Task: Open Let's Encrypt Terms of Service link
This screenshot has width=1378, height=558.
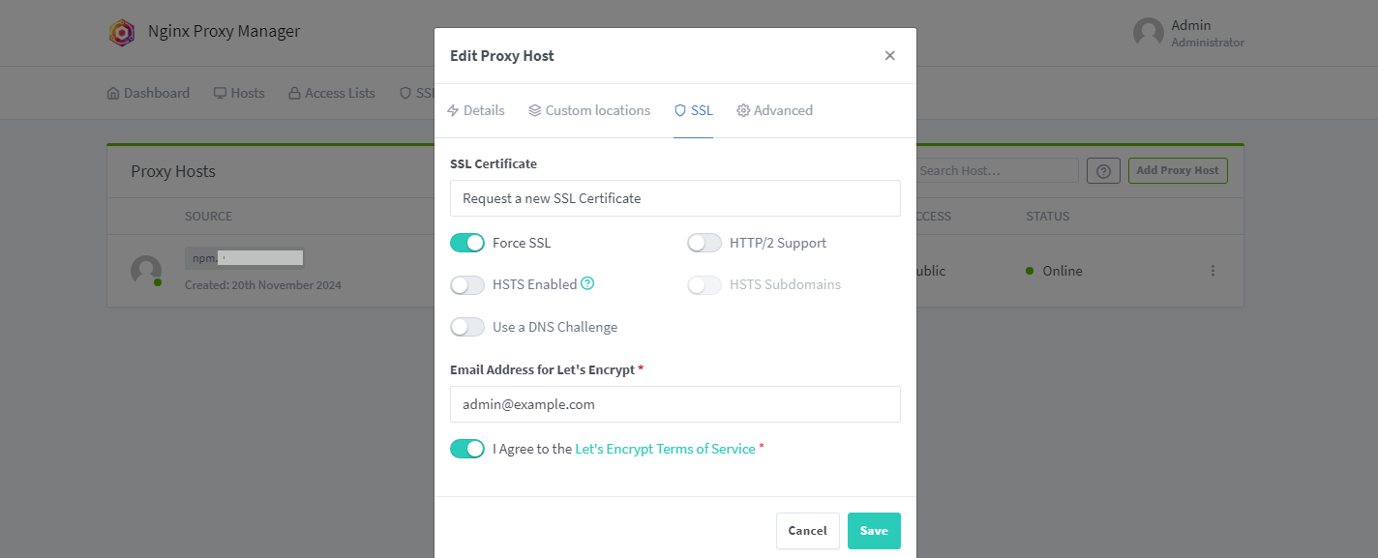Action: (x=665, y=449)
